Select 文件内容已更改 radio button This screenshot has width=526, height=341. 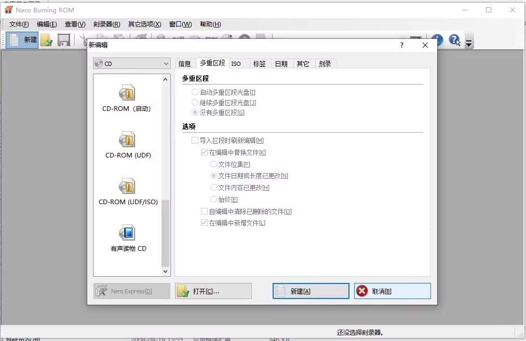click(213, 187)
